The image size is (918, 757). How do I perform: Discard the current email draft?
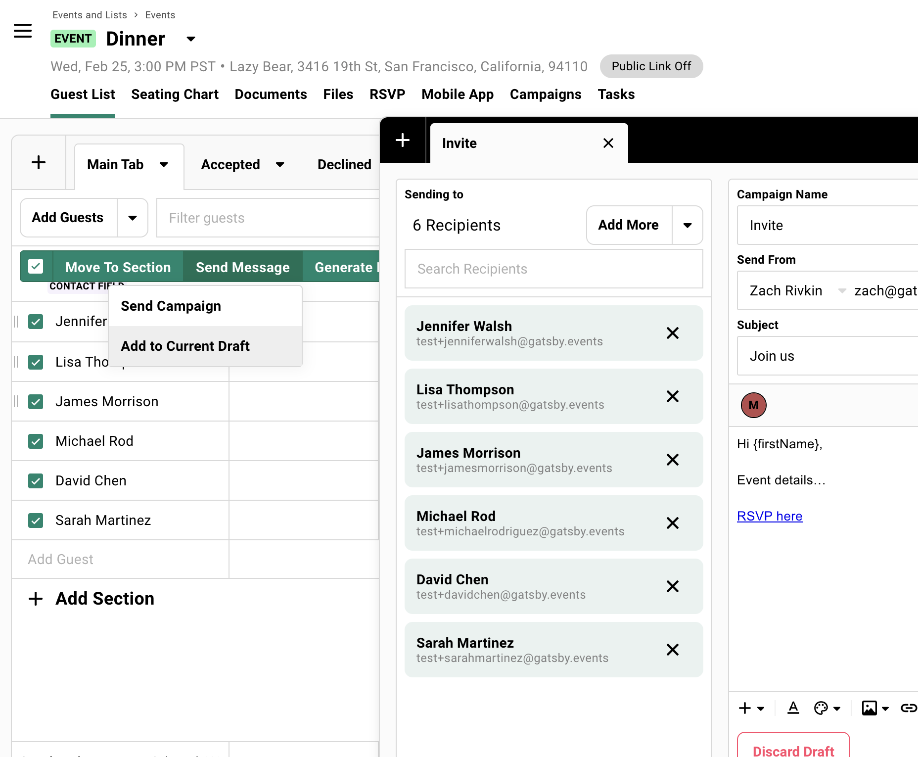793,750
